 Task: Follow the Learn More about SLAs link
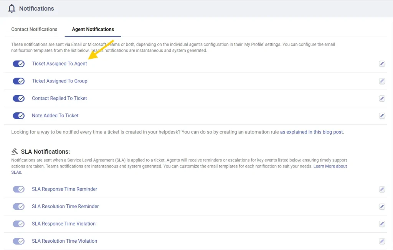330,166
